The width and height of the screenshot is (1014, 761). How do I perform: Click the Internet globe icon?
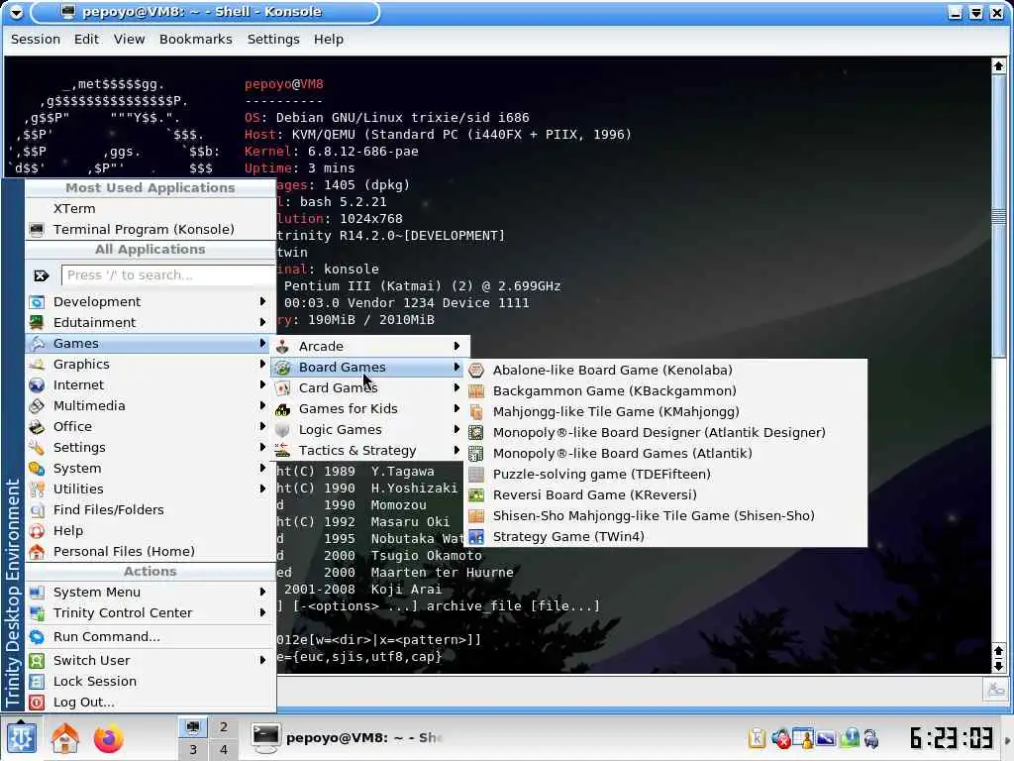pos(37,385)
